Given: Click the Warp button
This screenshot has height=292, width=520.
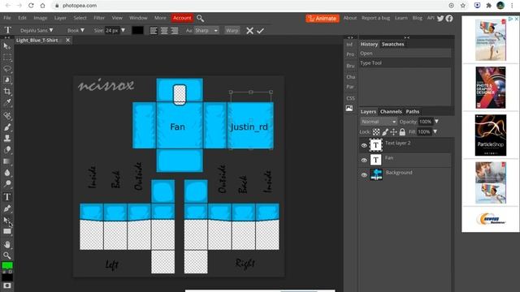Looking at the screenshot, I should pos(232,31).
